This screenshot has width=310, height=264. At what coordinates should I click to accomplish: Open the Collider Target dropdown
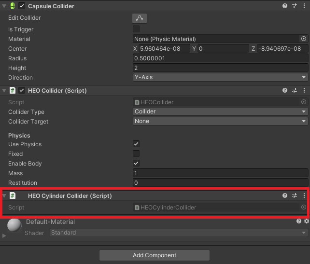220,122
